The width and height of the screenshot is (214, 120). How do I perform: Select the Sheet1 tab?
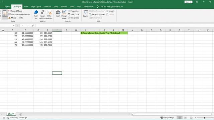tap(11, 114)
